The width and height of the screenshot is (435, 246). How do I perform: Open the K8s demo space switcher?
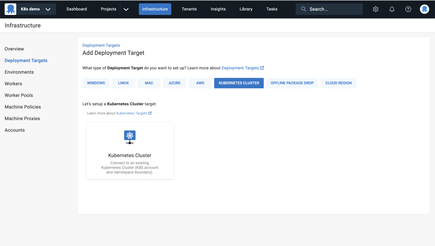[x=30, y=9]
